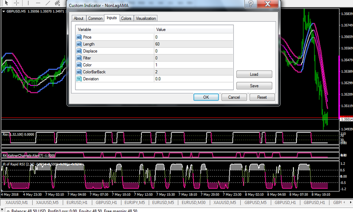The width and height of the screenshot is (353, 212).
Task: Pick the horizontal line drawing tool
Action: tap(37, 3)
